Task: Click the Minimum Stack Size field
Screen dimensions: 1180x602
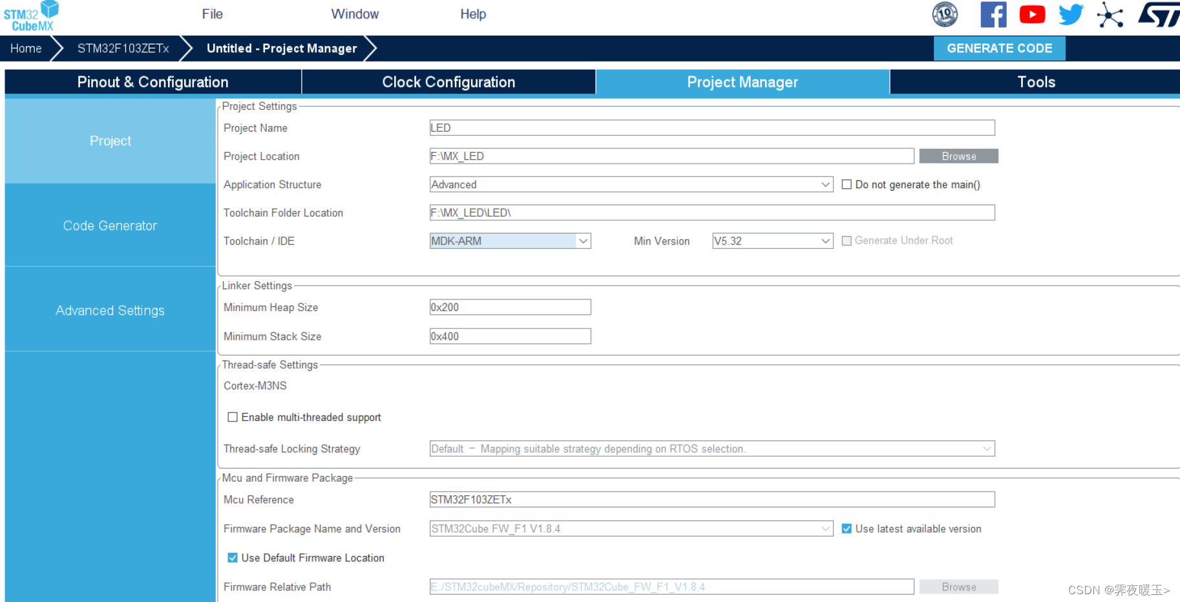Action: (x=511, y=336)
